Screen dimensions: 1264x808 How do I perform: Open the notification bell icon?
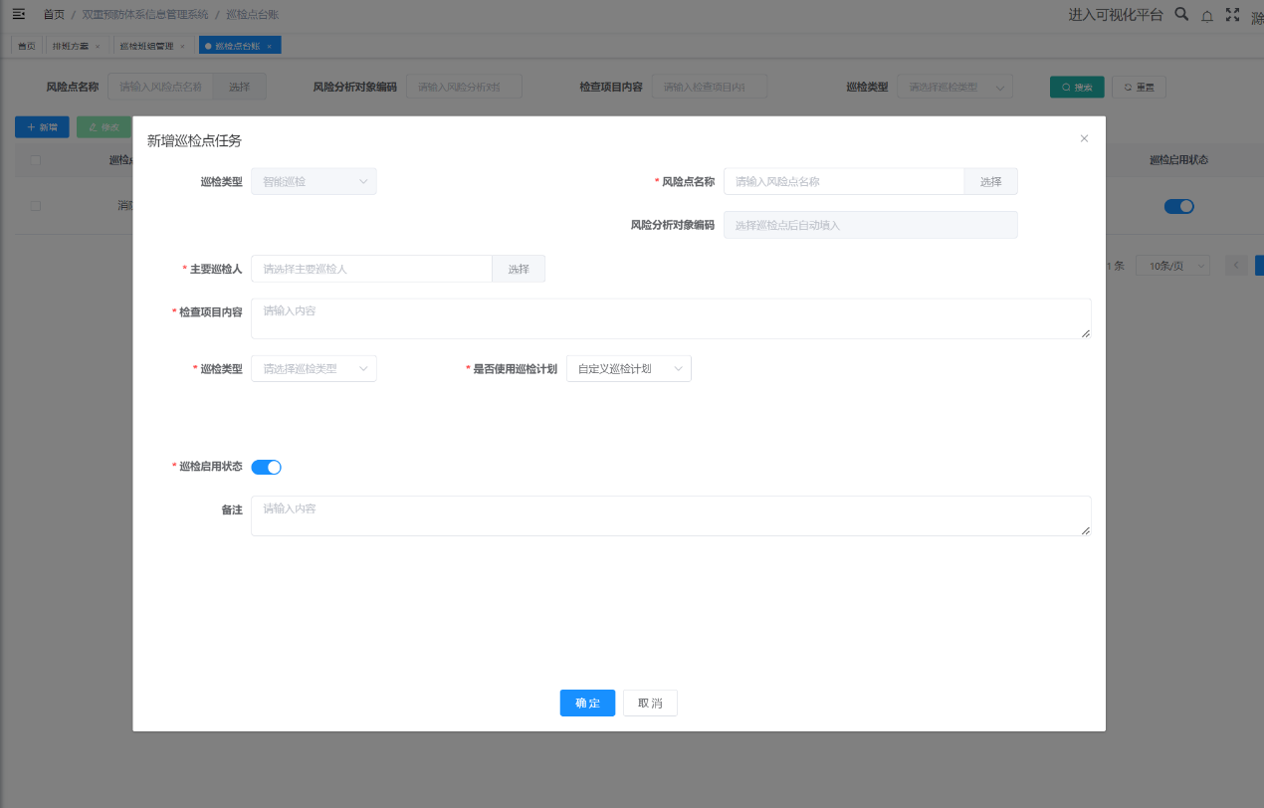pos(1207,16)
